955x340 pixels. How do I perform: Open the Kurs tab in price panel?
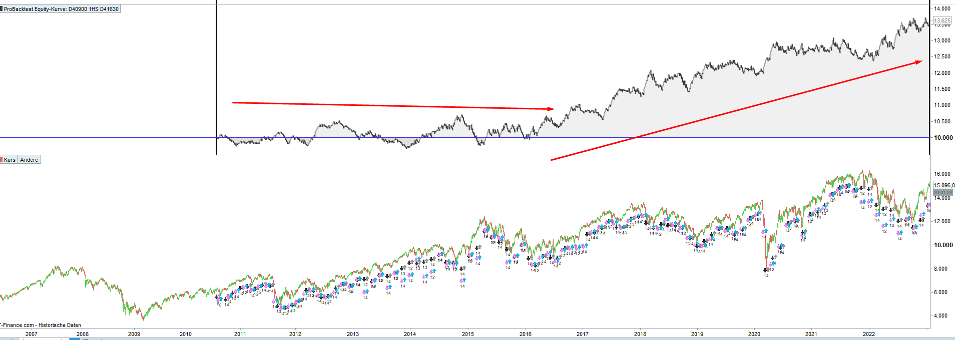(x=10, y=160)
